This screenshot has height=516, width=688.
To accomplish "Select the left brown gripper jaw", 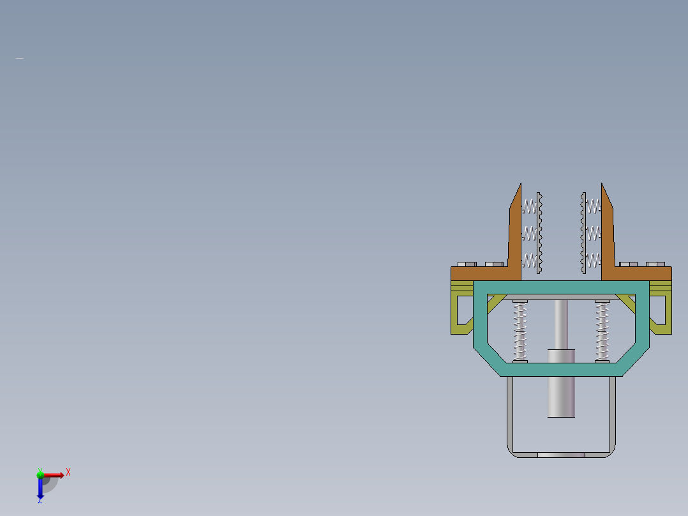I will [514, 246].
